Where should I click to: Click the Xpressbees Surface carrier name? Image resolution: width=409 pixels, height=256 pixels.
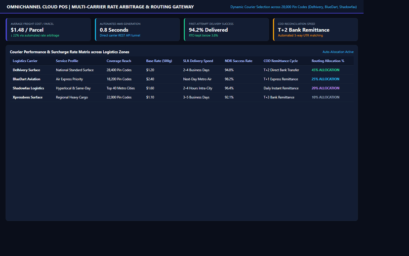tap(27, 97)
